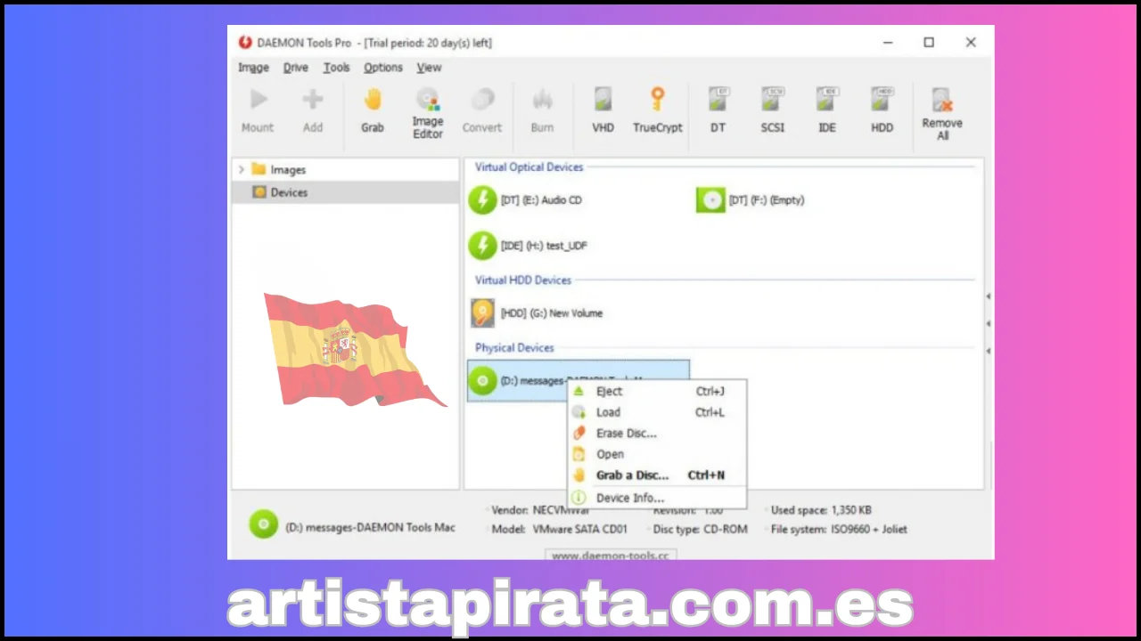The height and width of the screenshot is (641, 1141).
Task: Minimize the DAEMON Tools Pro window
Action: coord(888,42)
